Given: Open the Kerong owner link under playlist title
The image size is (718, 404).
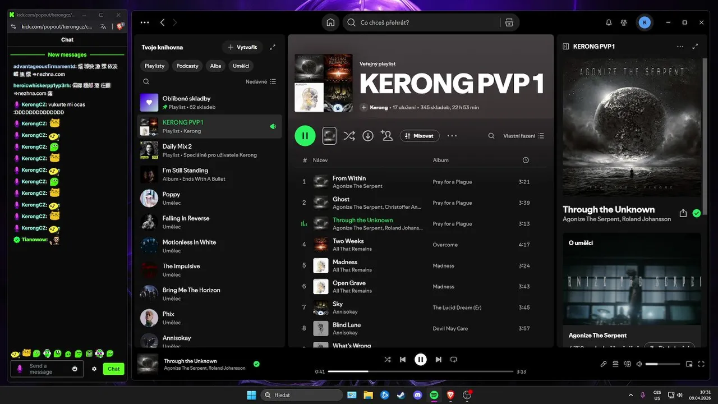Looking at the screenshot, I should [x=379, y=107].
